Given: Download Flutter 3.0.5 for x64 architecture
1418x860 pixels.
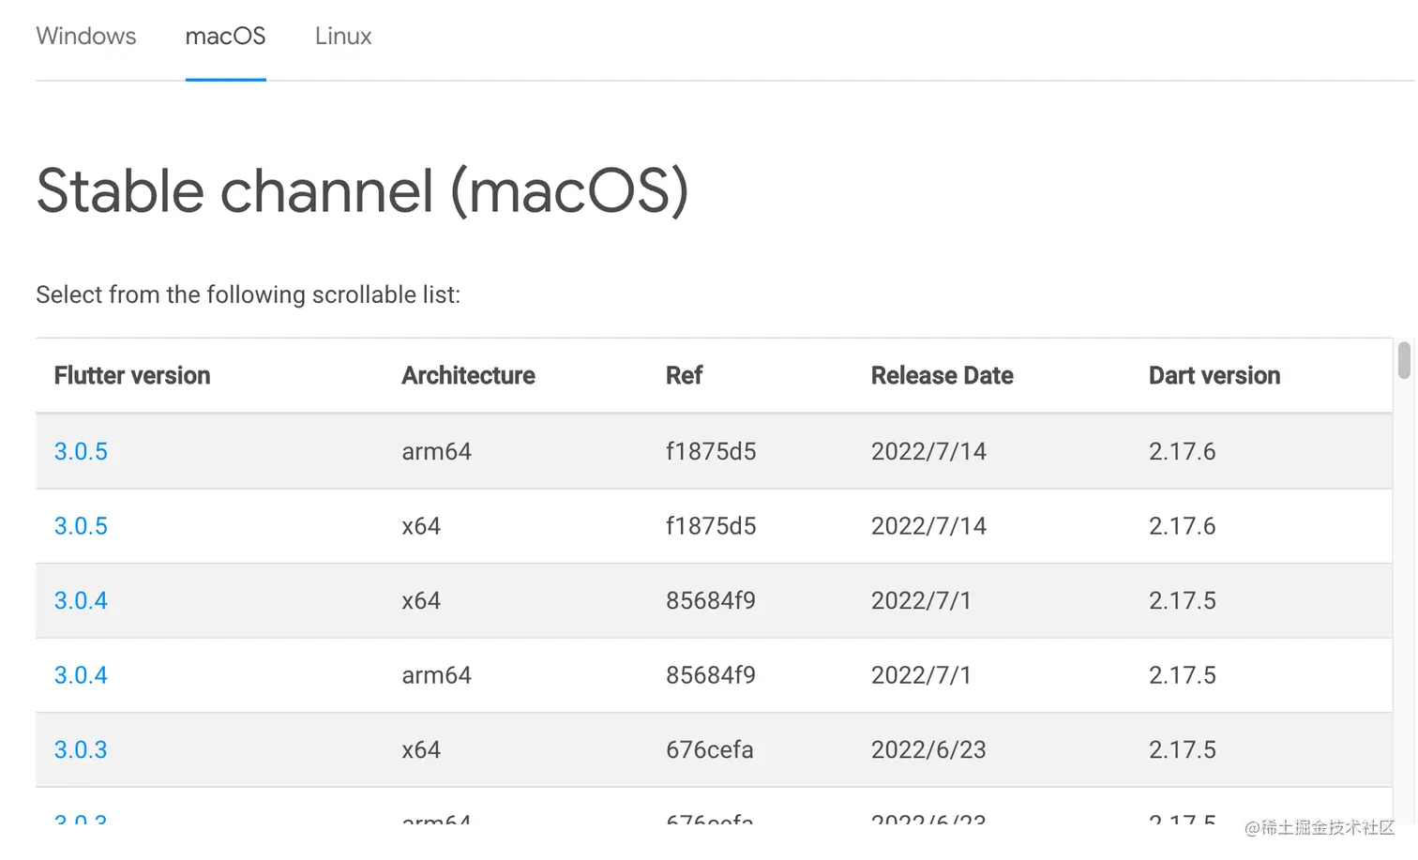Looking at the screenshot, I should click(81, 526).
